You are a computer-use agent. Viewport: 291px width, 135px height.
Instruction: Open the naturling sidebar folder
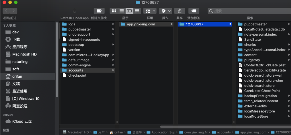point(28,62)
